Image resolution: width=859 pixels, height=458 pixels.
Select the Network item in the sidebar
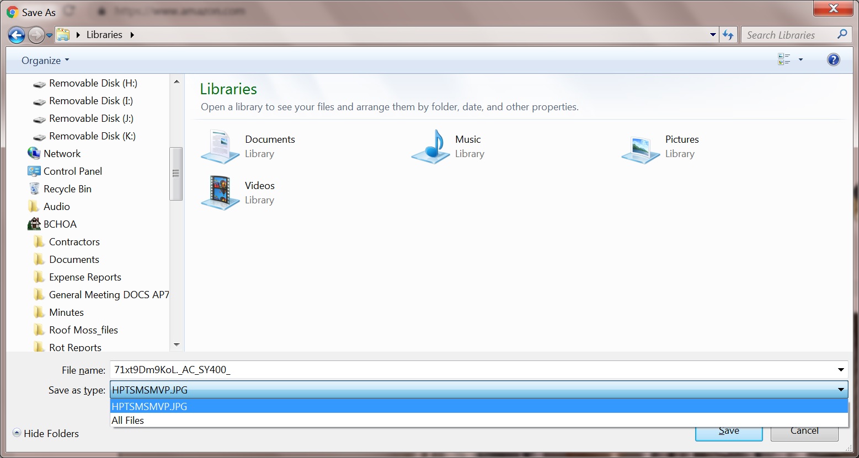pyautogui.click(x=62, y=153)
